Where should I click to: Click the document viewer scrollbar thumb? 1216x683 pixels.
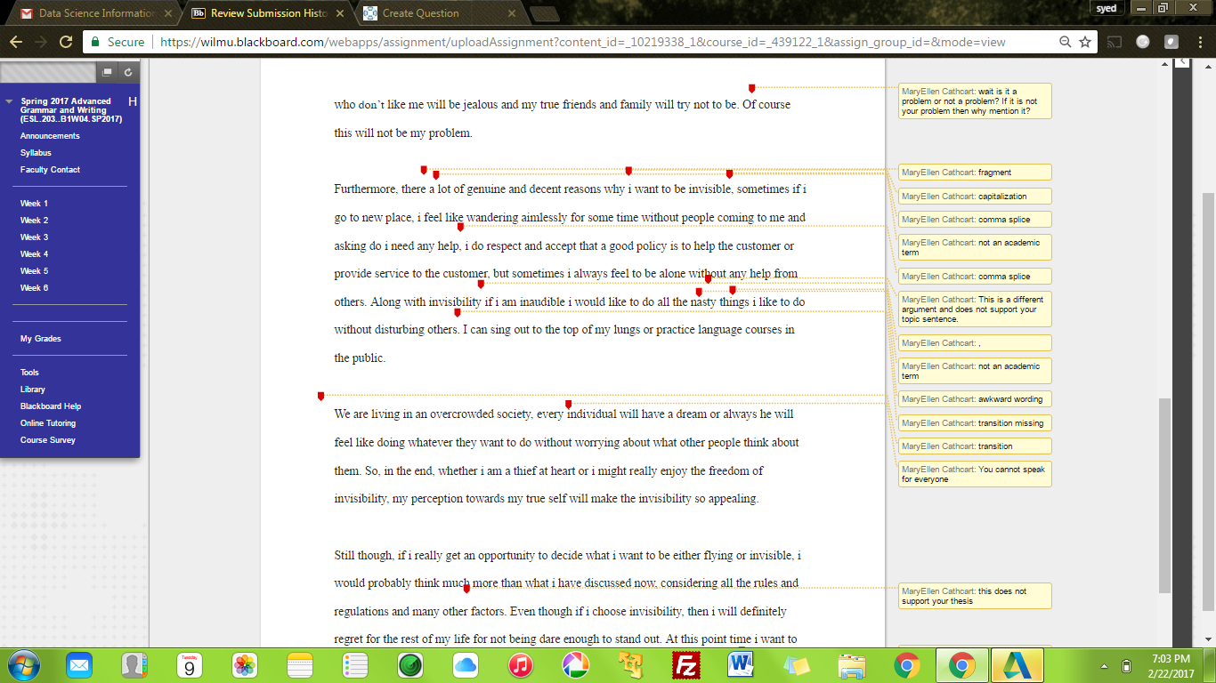[1165, 494]
